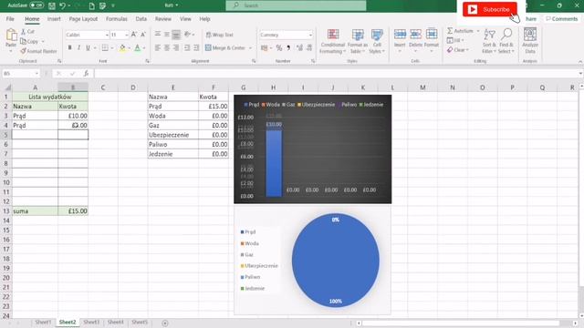Open the Currency number format dropdown
584x328 pixels.
(310, 35)
